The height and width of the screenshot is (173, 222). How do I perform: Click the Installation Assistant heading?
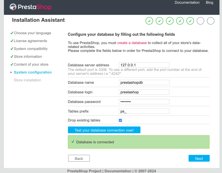coord(38,20)
